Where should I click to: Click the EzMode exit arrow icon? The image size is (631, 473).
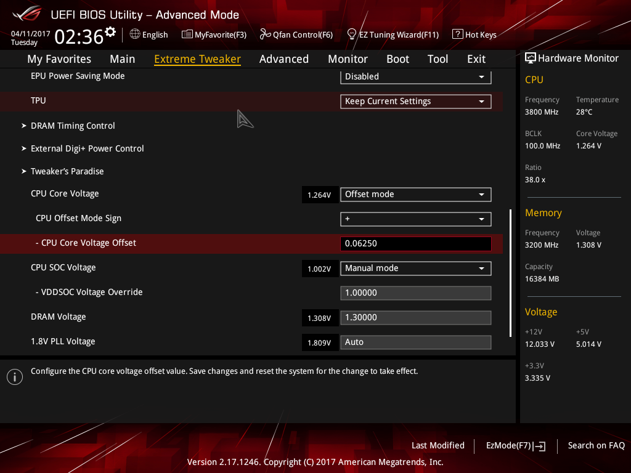539,446
